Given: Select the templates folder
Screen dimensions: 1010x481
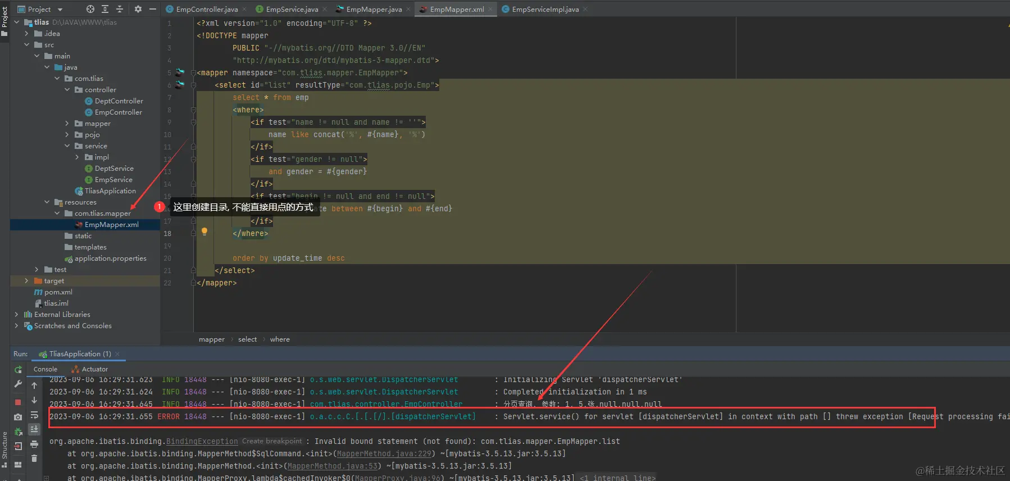Looking at the screenshot, I should [x=90, y=247].
